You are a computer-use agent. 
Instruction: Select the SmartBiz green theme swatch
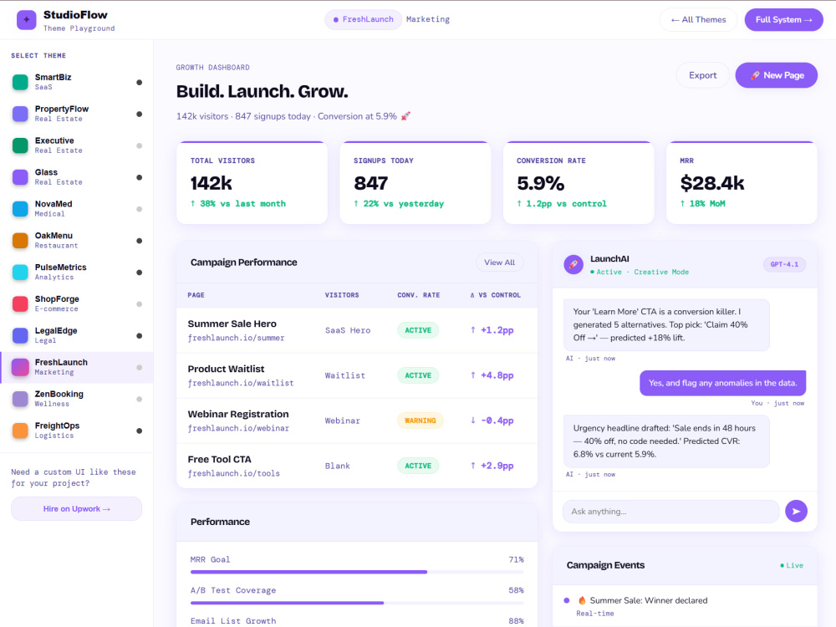pyautogui.click(x=20, y=82)
